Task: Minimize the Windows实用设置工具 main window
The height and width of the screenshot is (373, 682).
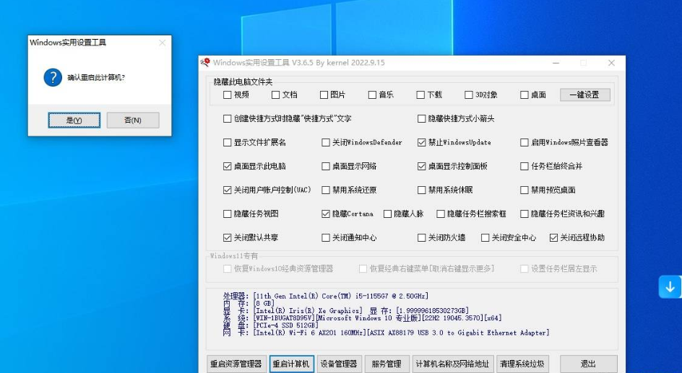Action: (x=556, y=63)
